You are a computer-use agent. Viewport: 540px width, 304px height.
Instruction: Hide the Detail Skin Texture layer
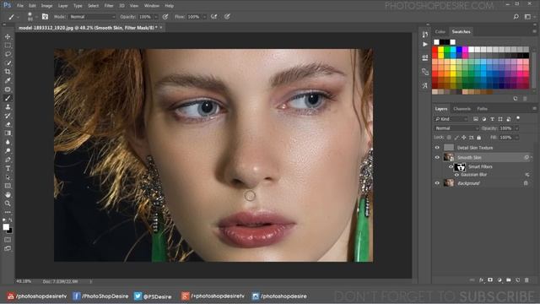click(x=437, y=148)
